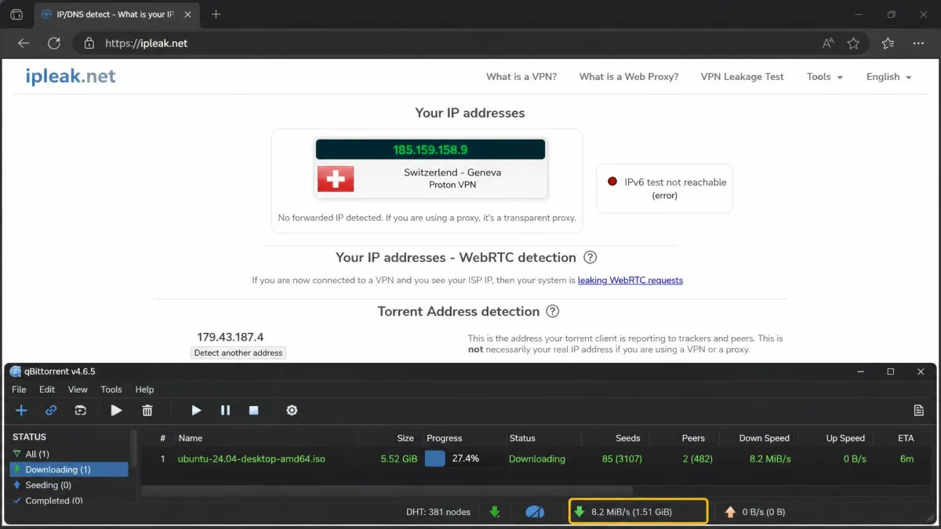Click the trash delete icon in qBittorrent toolbar
This screenshot has width=941, height=529.
pos(147,410)
